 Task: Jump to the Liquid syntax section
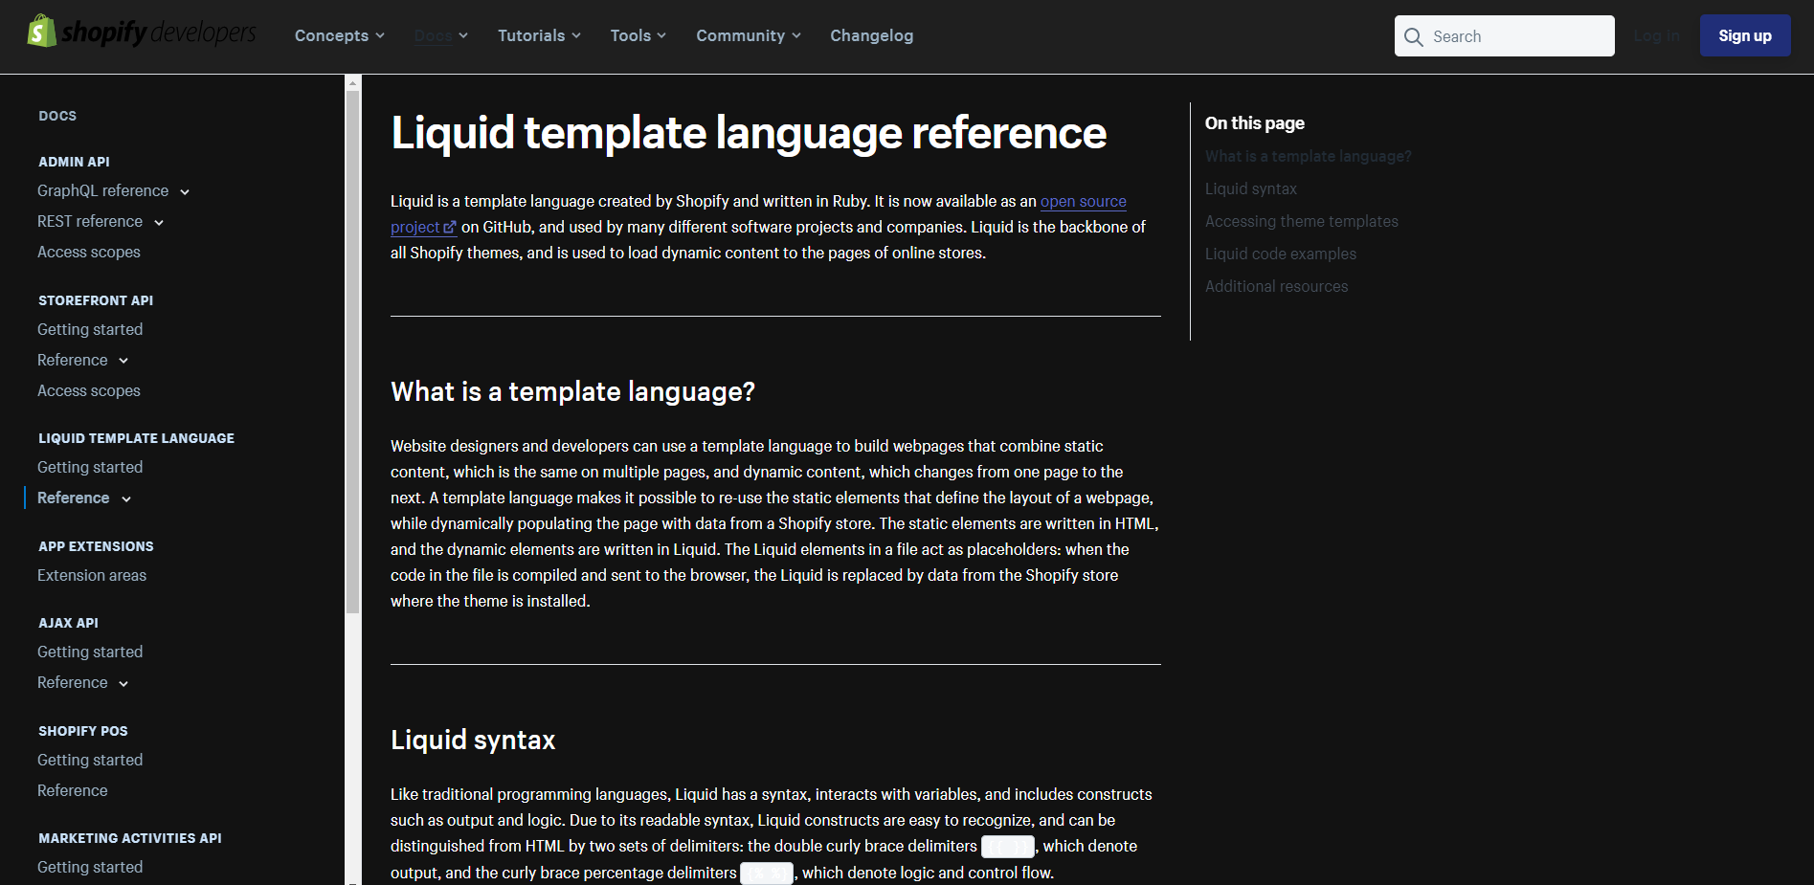(1250, 188)
